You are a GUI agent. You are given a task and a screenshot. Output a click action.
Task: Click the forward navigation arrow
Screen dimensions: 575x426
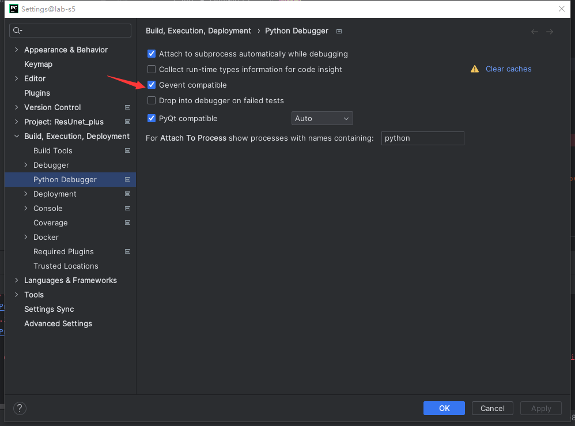(x=549, y=32)
